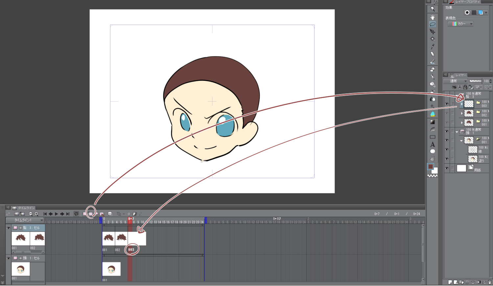Choose the Gradient tool
Image resolution: width=493 pixels, height=286 pixels.
pyautogui.click(x=433, y=122)
